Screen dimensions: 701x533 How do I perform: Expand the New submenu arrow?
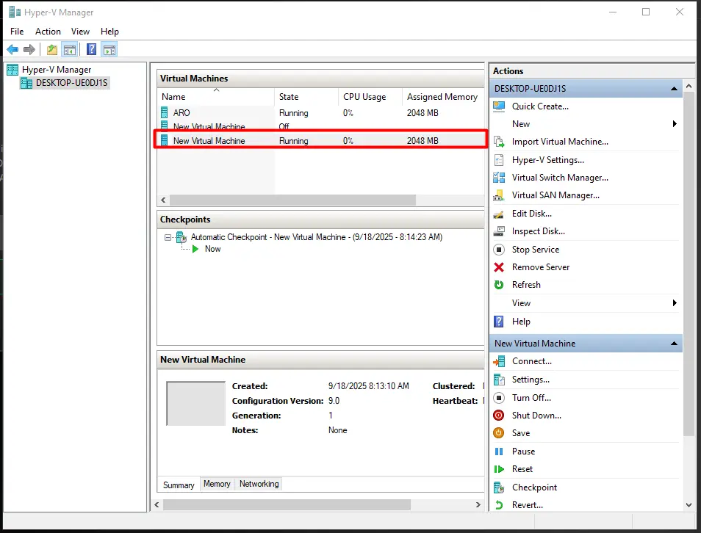coord(675,124)
